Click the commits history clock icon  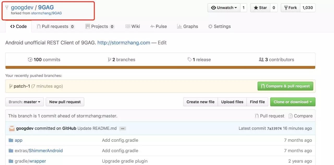[x=30, y=59]
